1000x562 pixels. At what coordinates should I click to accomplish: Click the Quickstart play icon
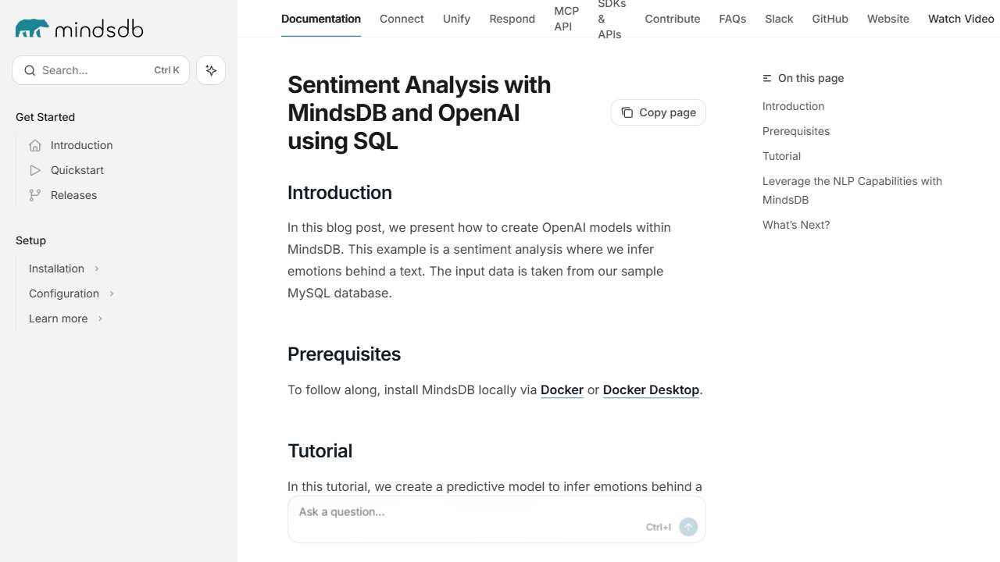[35, 170]
